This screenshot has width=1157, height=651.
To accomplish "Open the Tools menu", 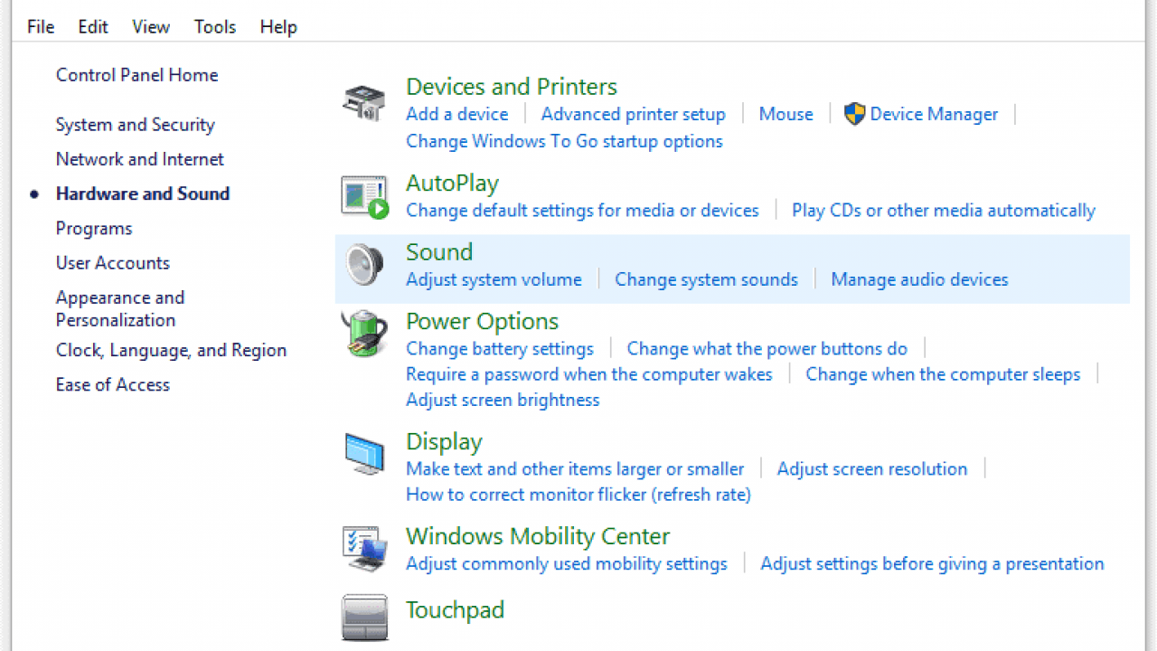I will [x=215, y=27].
